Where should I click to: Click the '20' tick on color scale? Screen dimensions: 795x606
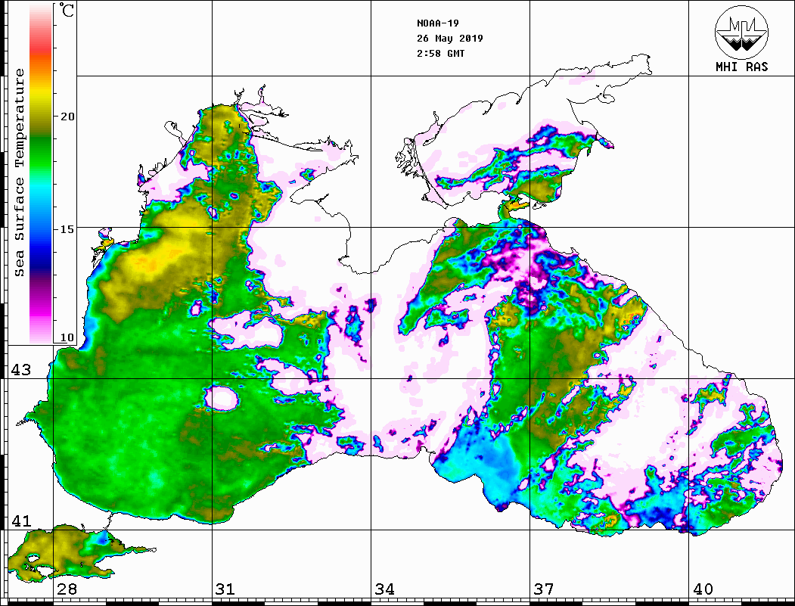[x=67, y=117]
